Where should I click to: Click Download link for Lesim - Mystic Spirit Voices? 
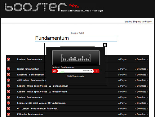(142, 103)
